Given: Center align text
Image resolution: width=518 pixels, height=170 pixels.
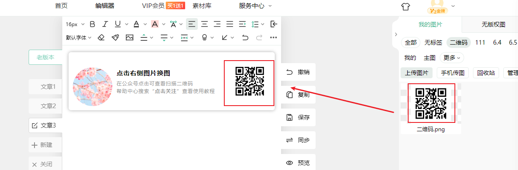Looking at the screenshot, I should [x=205, y=24].
